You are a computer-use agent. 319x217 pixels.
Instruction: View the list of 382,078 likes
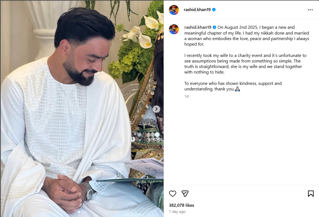pyautogui.click(x=181, y=205)
